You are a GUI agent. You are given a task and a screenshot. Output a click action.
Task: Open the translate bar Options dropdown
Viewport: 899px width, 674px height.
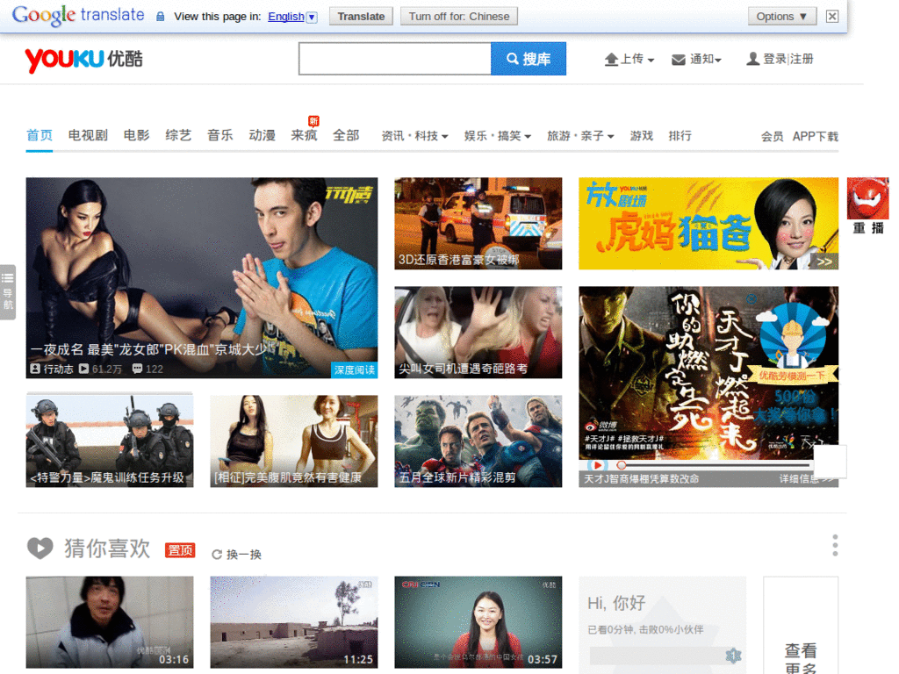pos(781,16)
